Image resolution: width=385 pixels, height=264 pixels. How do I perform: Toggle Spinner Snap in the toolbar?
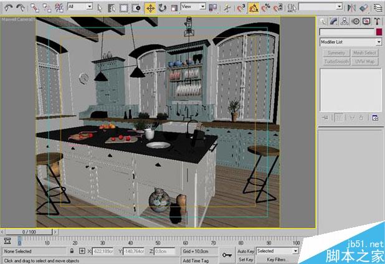[x=278, y=8]
